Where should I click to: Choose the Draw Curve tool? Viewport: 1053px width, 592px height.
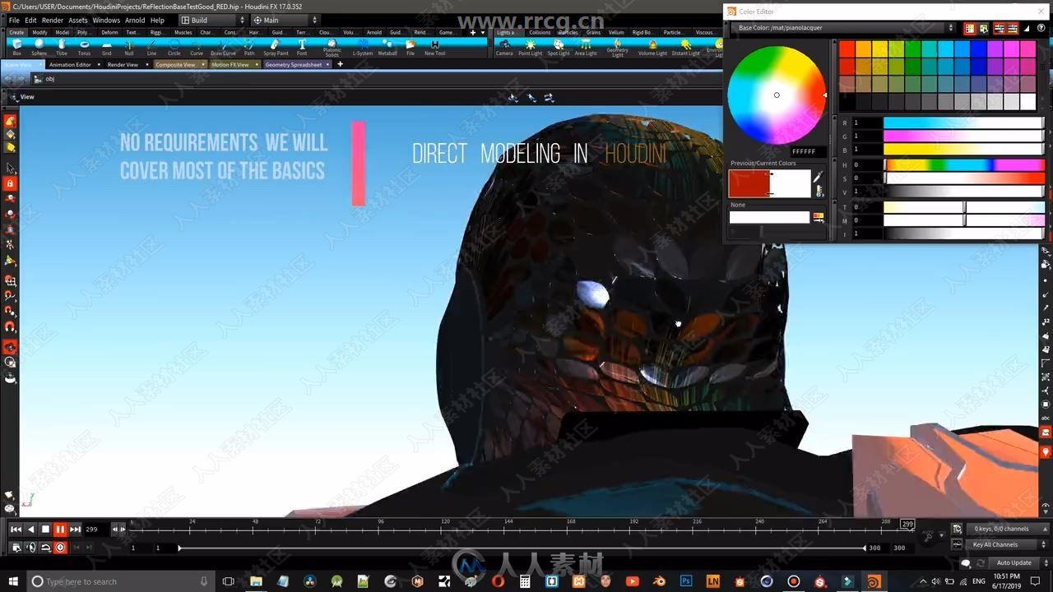click(223, 46)
